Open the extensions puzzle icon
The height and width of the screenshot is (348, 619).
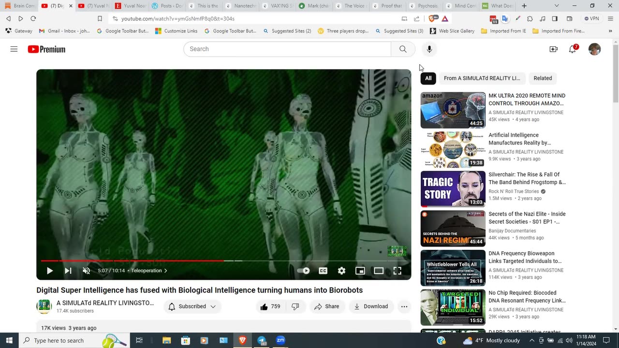[530, 19]
